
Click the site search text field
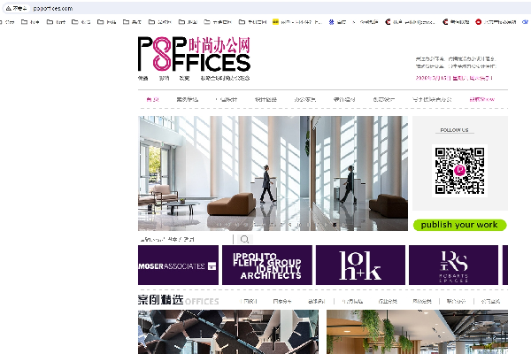tap(185, 240)
